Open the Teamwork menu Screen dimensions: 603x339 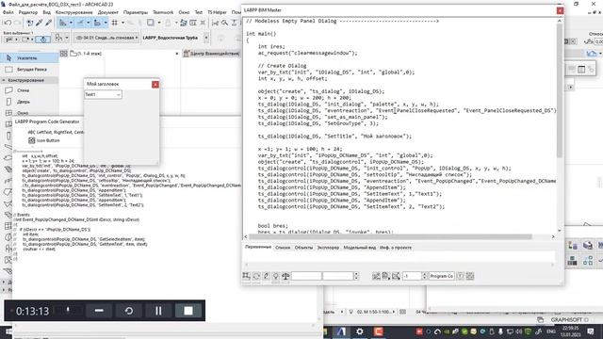point(163,12)
